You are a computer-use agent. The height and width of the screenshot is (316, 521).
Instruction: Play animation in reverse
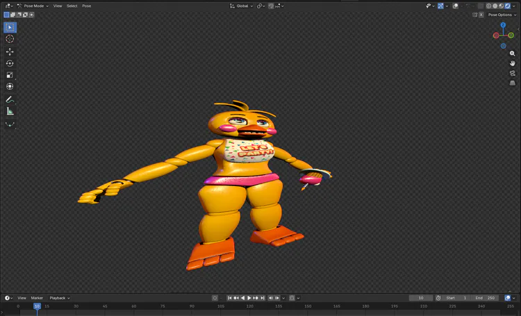click(242, 298)
